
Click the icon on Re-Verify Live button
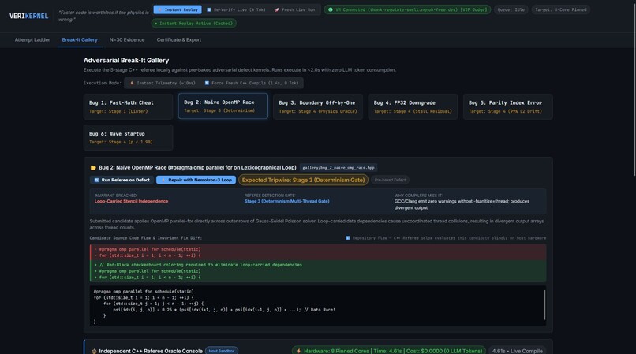(209, 9)
